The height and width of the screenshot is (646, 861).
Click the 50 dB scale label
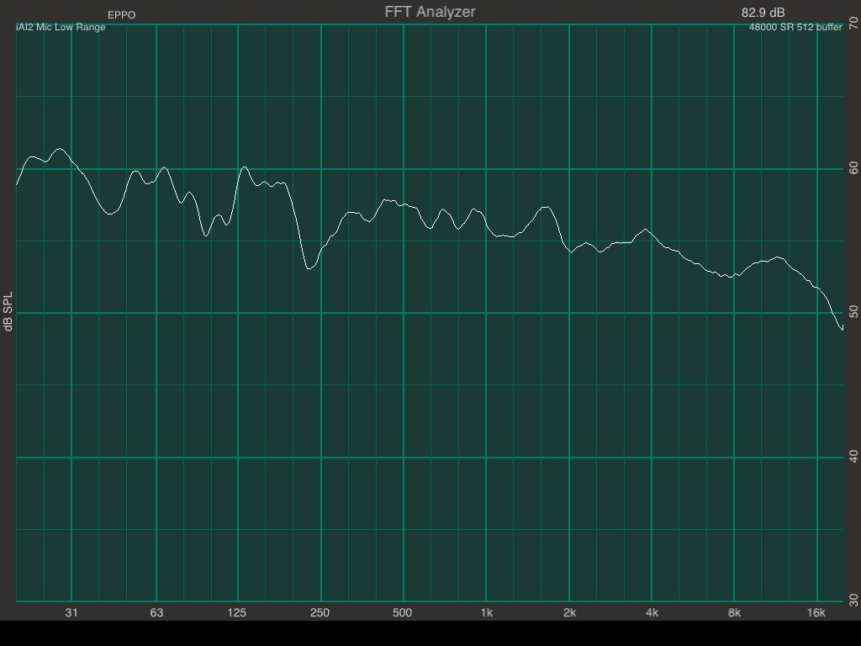(x=853, y=312)
